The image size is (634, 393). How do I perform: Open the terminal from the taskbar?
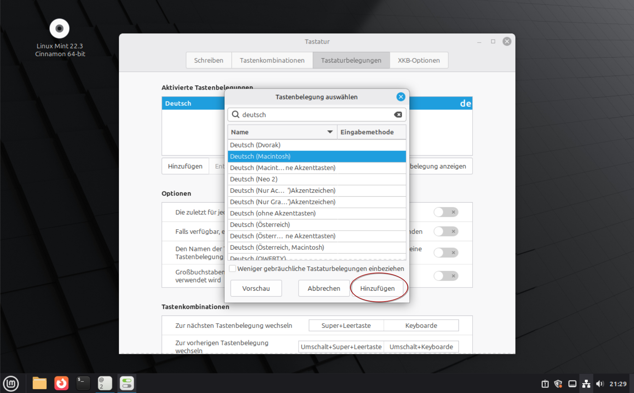tap(83, 383)
